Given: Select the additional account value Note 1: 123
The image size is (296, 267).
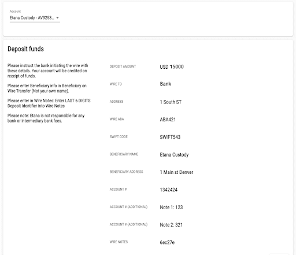Looking at the screenshot, I should pyautogui.click(x=171, y=207).
